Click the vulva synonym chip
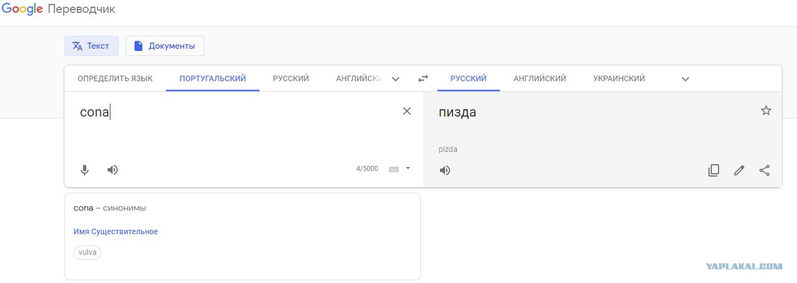This screenshot has width=797, height=283. pyautogui.click(x=87, y=252)
